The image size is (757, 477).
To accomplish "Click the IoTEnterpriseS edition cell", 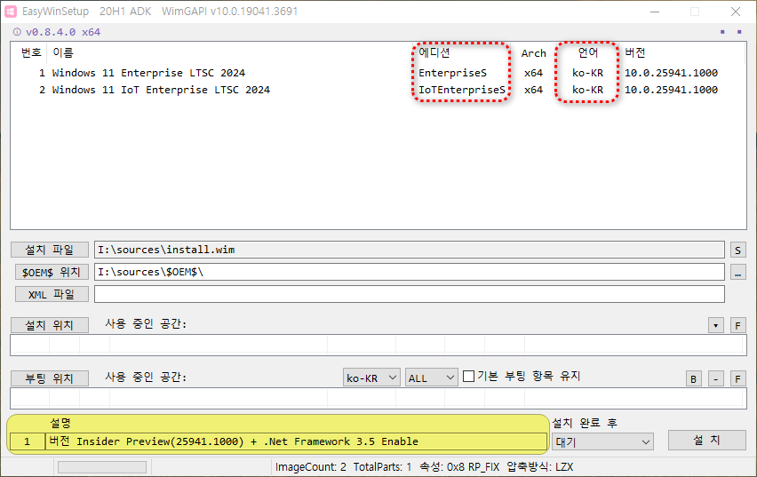I will click(461, 90).
